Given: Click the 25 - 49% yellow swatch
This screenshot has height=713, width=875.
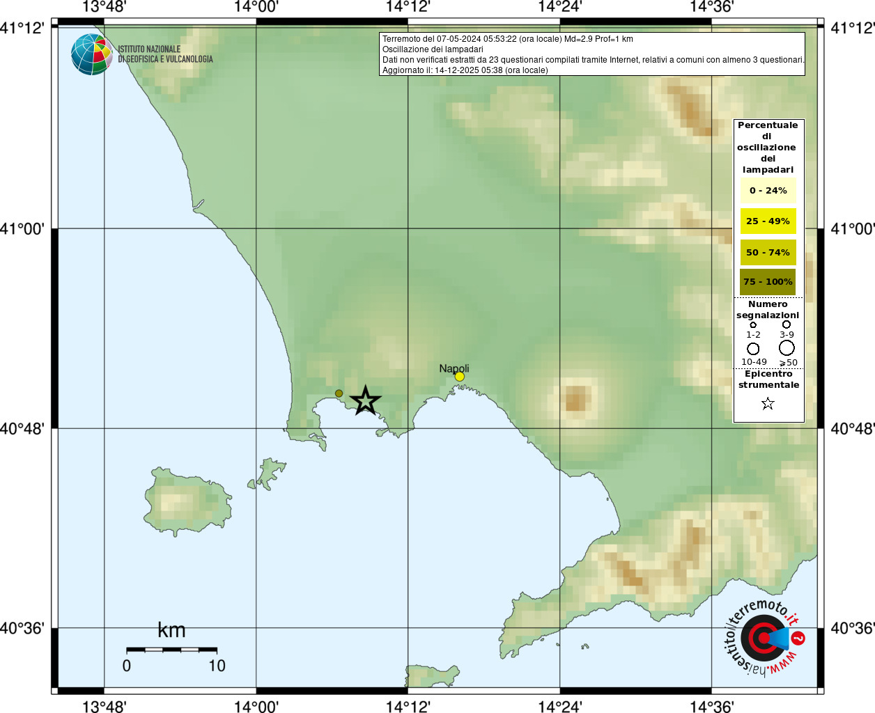Looking at the screenshot, I should pyautogui.click(x=768, y=221).
